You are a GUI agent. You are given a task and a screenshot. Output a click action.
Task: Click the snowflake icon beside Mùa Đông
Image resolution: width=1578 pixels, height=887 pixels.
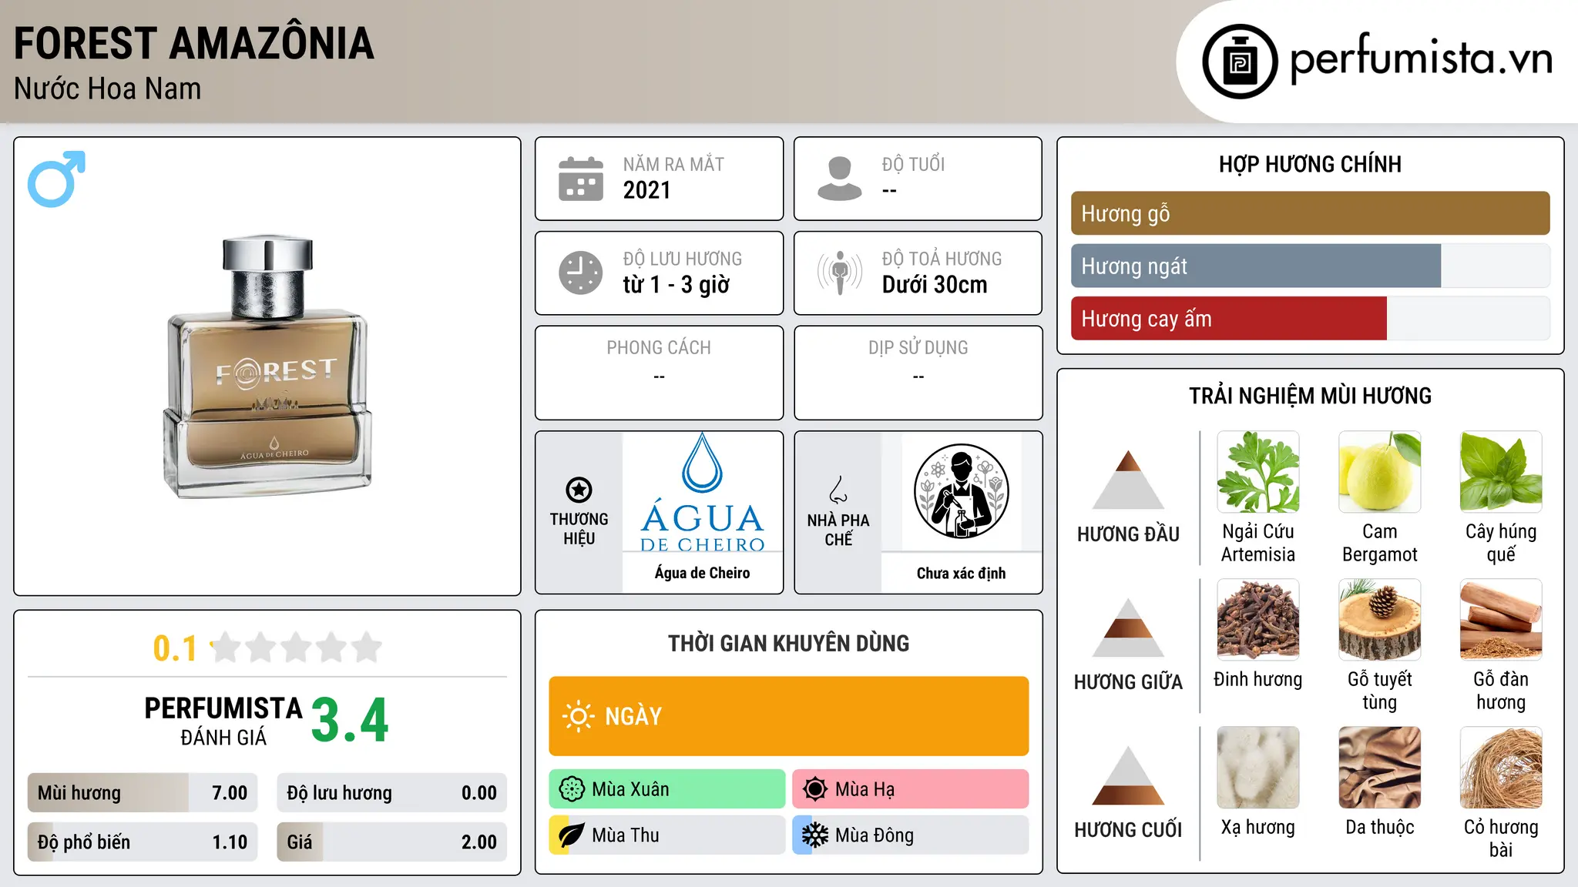pos(815,835)
